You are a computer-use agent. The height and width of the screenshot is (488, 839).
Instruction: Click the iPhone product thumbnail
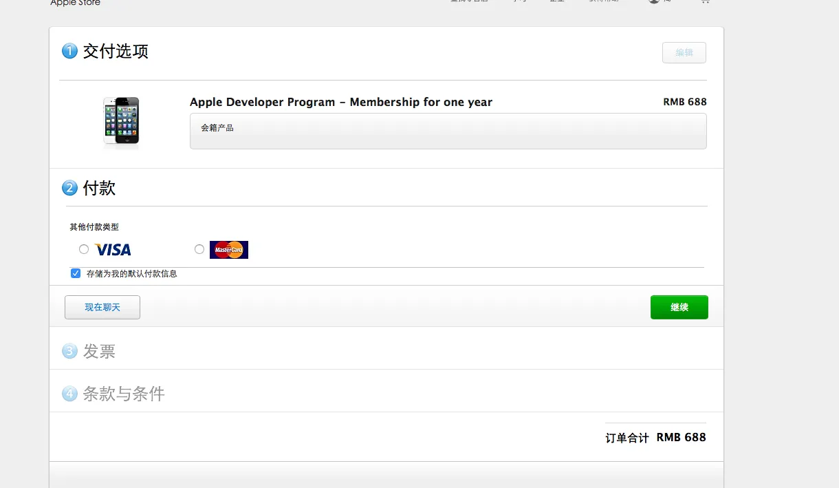tap(121, 121)
